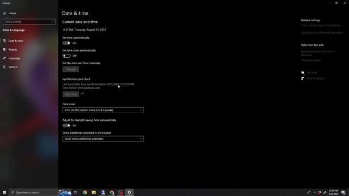Open Task View from the taskbar

pos(76,192)
